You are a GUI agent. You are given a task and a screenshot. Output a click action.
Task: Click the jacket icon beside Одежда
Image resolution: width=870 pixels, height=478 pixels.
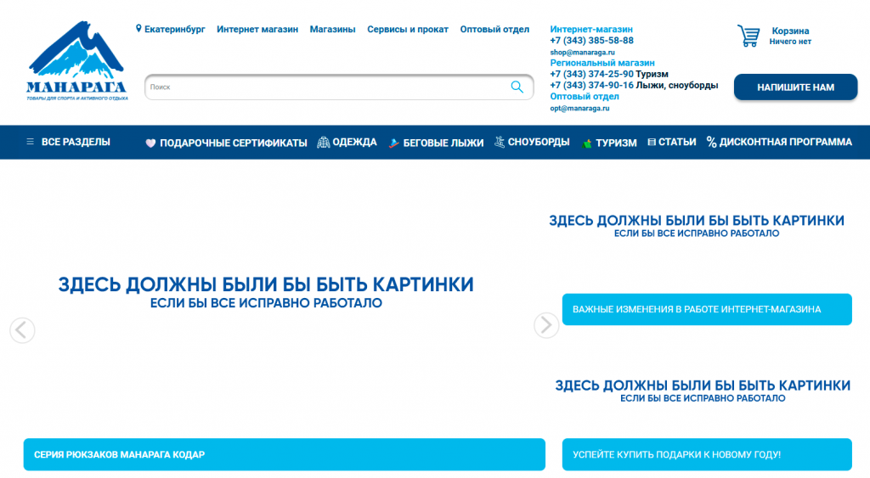coord(324,143)
